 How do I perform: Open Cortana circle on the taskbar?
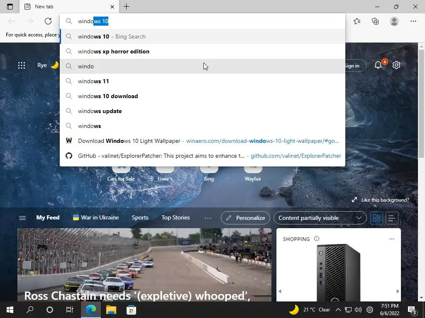pyautogui.click(x=50, y=310)
